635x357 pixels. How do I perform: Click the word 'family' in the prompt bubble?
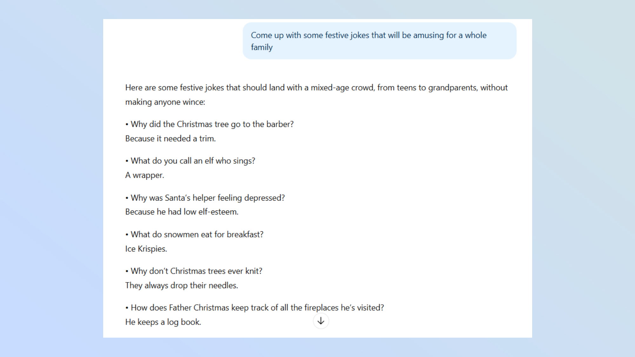pyautogui.click(x=262, y=47)
